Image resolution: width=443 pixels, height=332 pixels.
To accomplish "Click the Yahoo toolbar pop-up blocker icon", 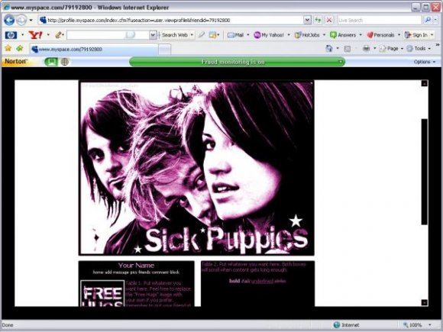I will click(212, 35).
